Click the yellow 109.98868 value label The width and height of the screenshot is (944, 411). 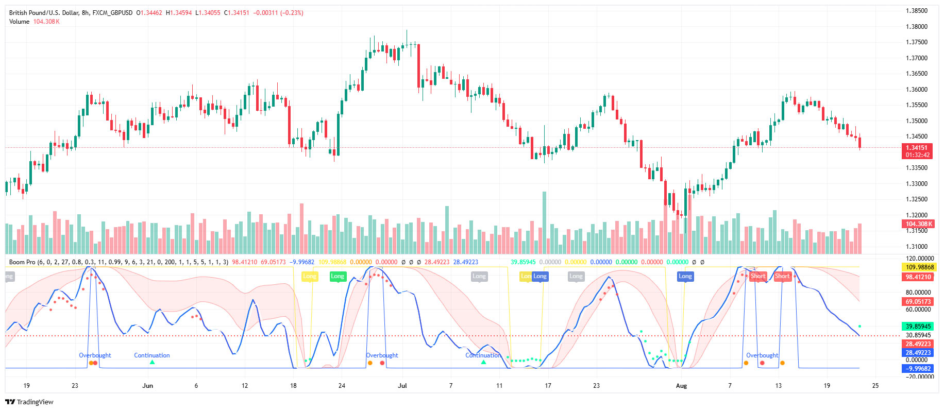(919, 267)
